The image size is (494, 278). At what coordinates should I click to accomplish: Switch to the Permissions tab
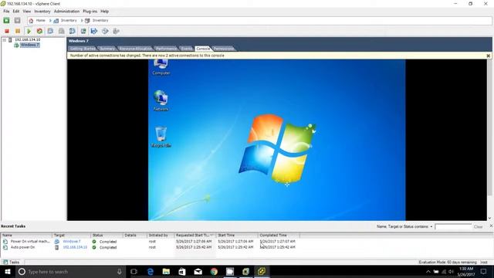pos(224,49)
